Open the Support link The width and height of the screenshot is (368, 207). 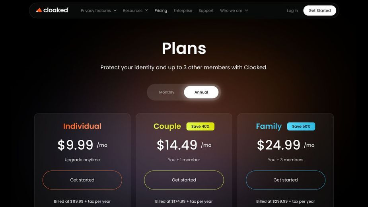click(206, 11)
